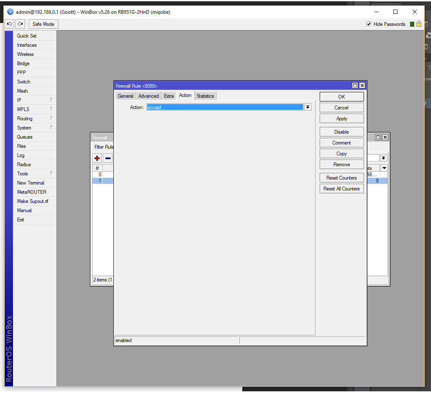
Task: Expand the System submenu
Action: coord(35,128)
